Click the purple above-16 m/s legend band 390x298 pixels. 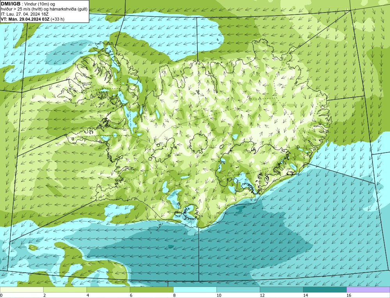point(368,289)
